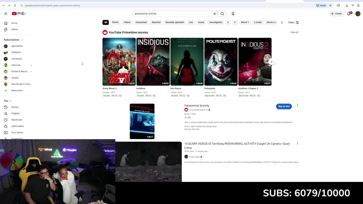
Task: Select the Investigation filter chip
Action: pyautogui.click(x=216, y=22)
